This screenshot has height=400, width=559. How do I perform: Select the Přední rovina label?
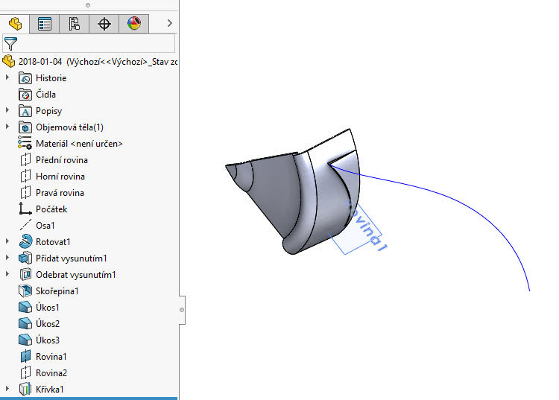[x=62, y=160]
